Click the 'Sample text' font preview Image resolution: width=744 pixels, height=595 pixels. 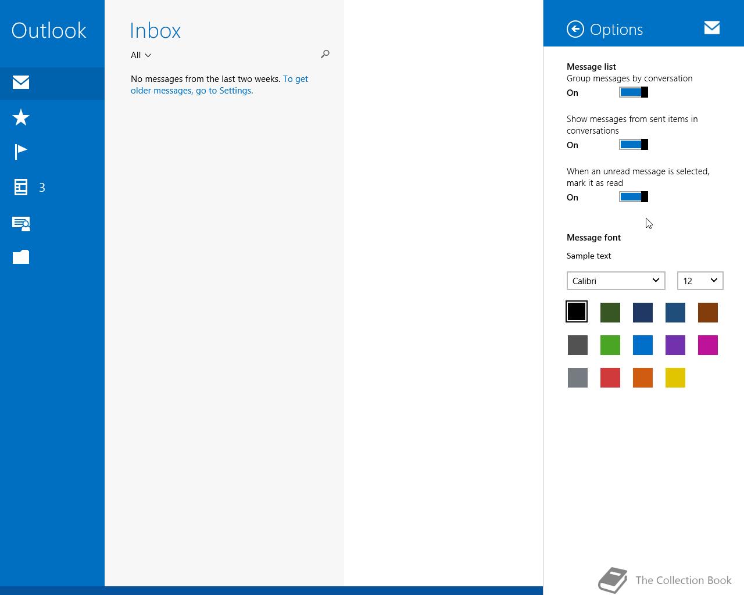(x=589, y=256)
